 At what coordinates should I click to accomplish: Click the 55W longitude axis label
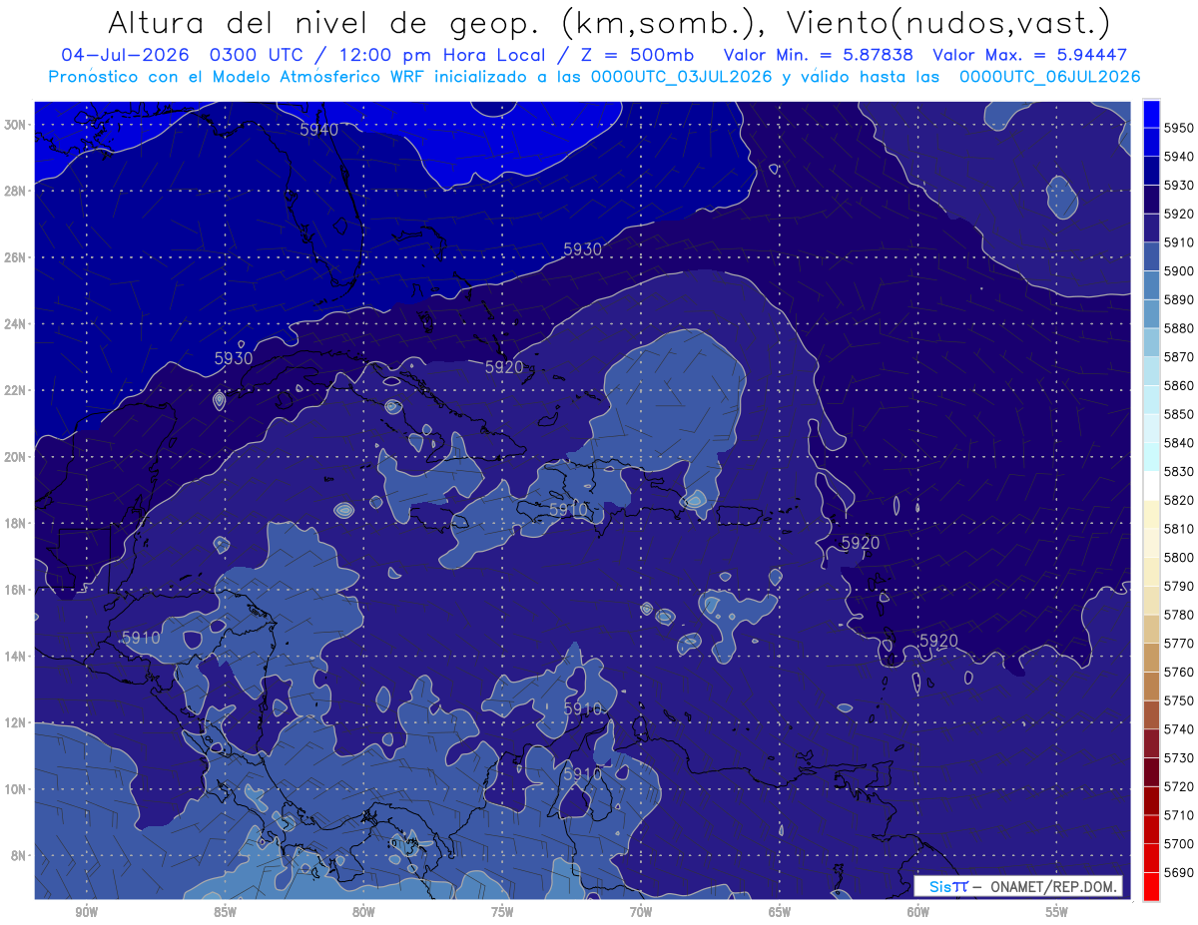pos(1057,912)
